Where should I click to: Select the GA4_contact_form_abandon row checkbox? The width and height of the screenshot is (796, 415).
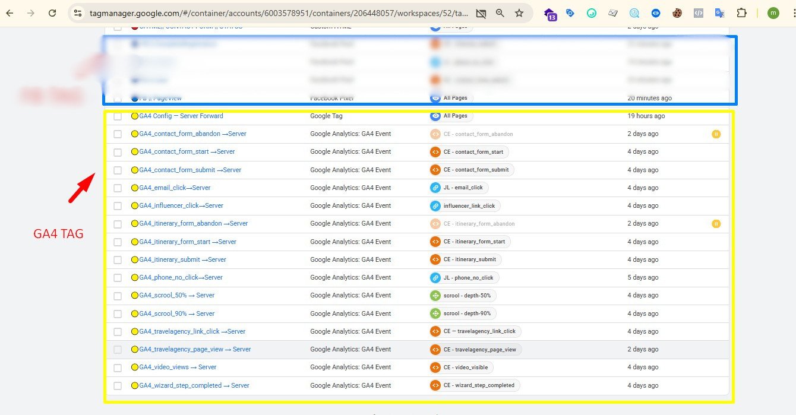(118, 134)
